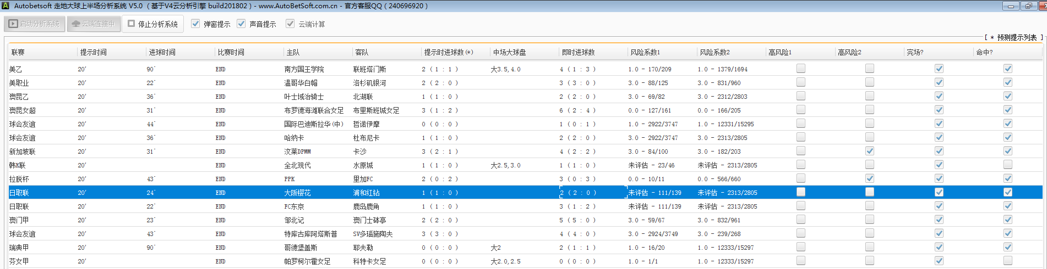Check 高风险1 box for the 美乙 row

[801, 69]
